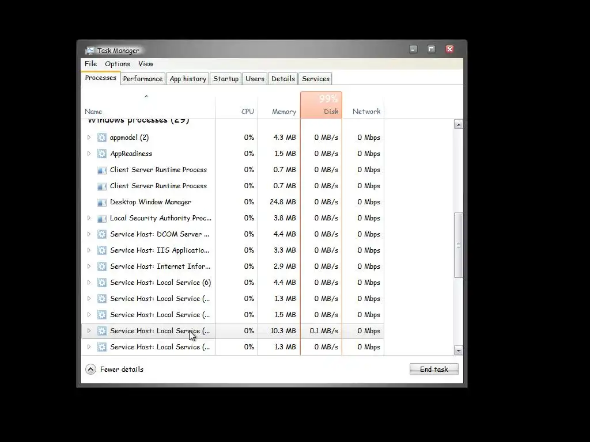Close the Task Manager window
This screenshot has width=590, height=442.
449,49
